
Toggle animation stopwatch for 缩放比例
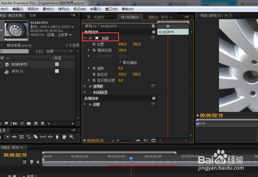click(x=94, y=50)
